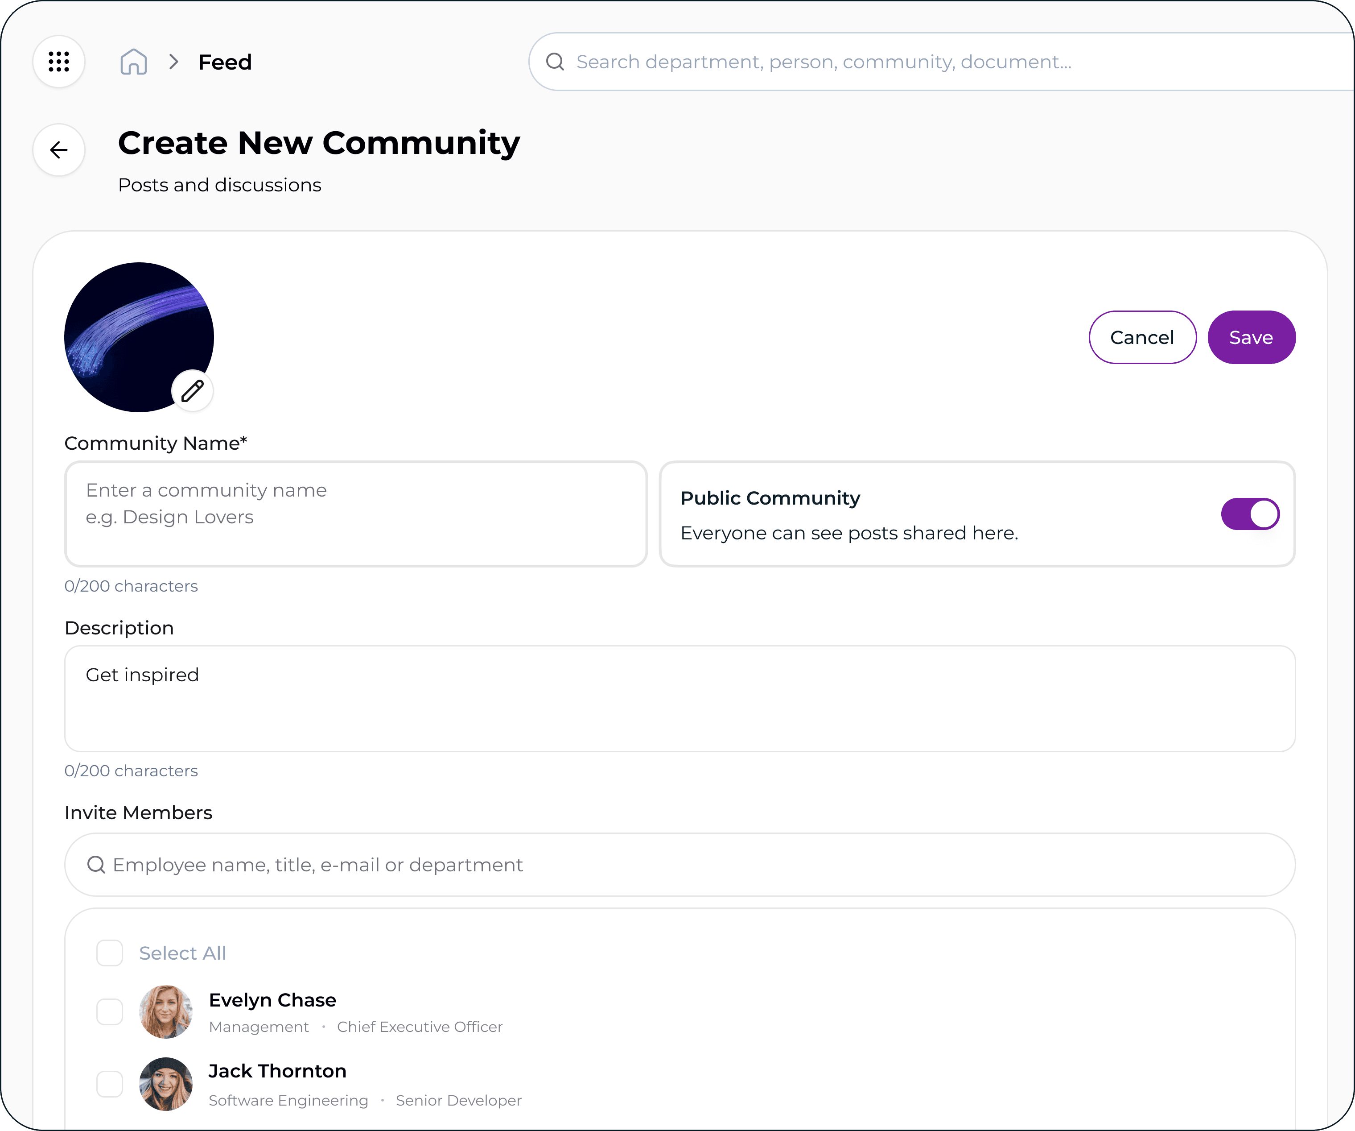1355x1131 pixels.
Task: Click into the Description text area
Action: click(x=680, y=699)
